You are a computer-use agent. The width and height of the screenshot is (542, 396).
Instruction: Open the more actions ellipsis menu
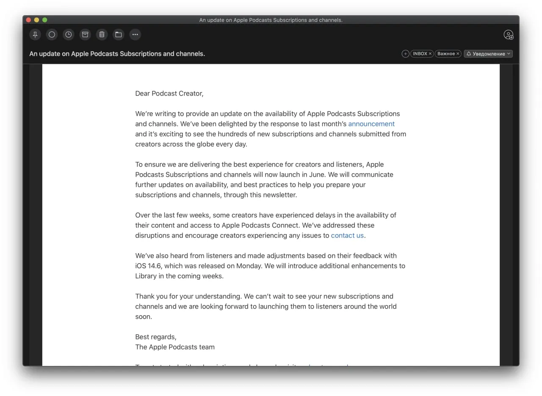tap(135, 35)
